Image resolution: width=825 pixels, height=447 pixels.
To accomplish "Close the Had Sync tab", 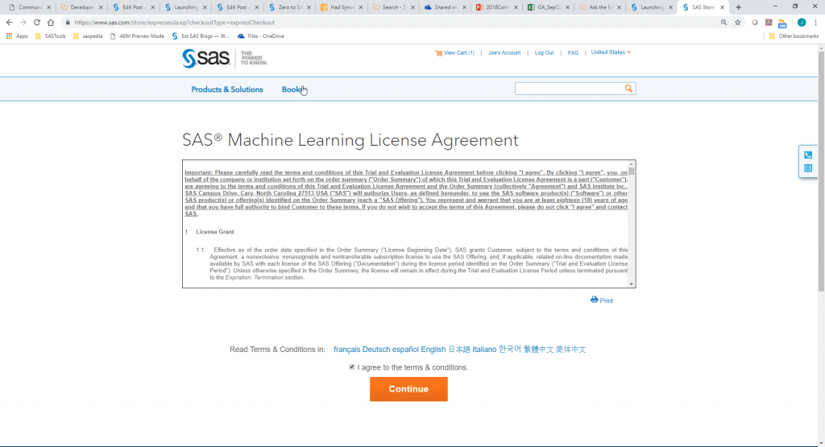I will coord(361,7).
